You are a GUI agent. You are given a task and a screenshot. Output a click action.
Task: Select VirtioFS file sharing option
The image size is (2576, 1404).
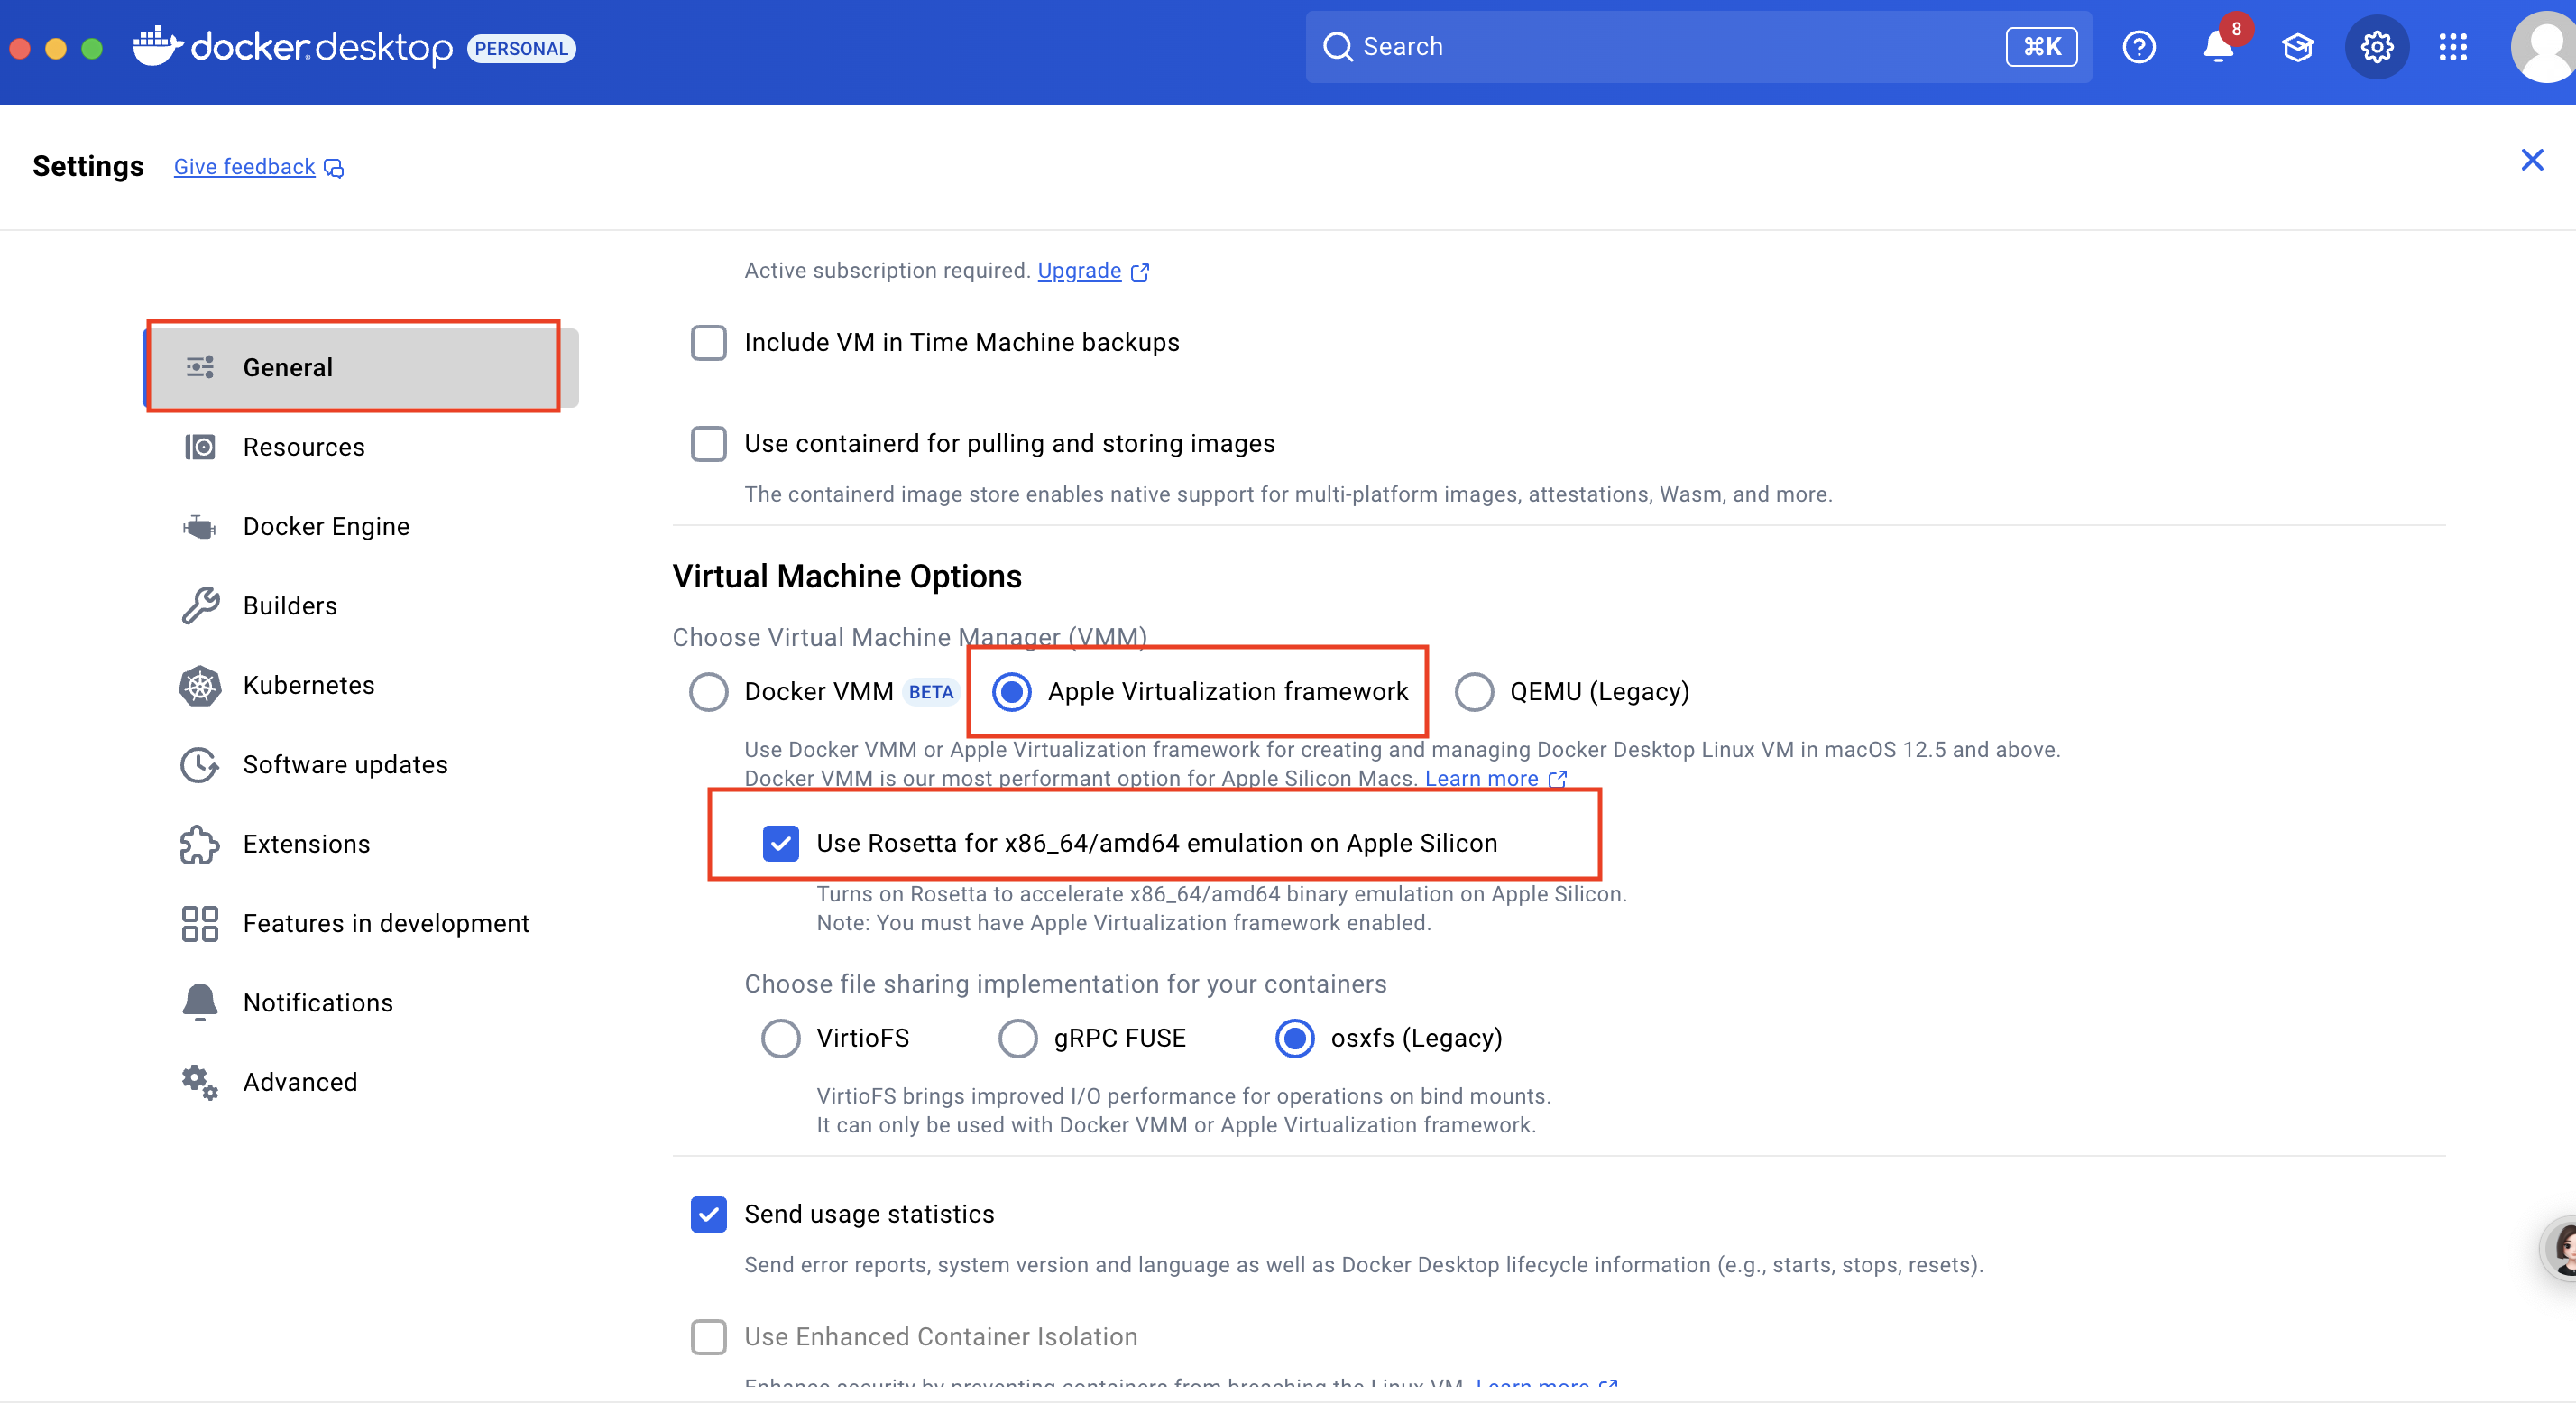coord(781,1038)
